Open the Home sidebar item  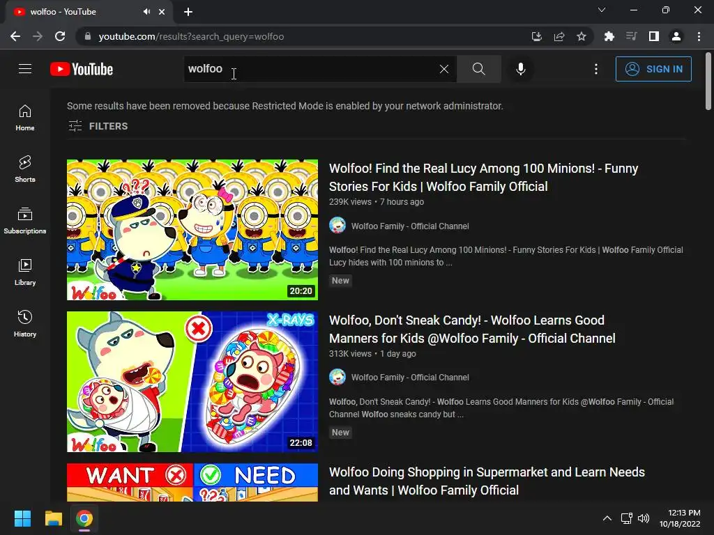point(25,118)
